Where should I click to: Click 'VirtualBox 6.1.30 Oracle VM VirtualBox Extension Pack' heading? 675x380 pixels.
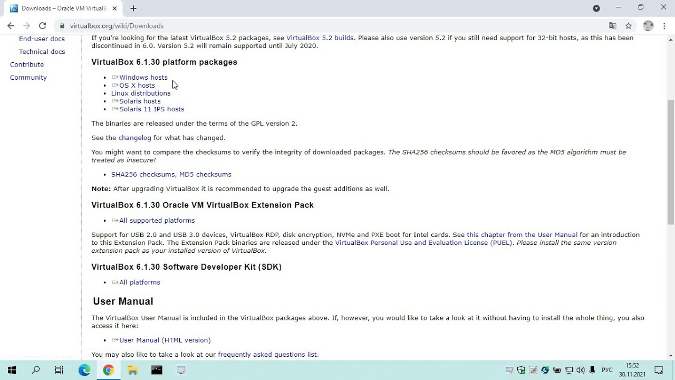tap(202, 205)
